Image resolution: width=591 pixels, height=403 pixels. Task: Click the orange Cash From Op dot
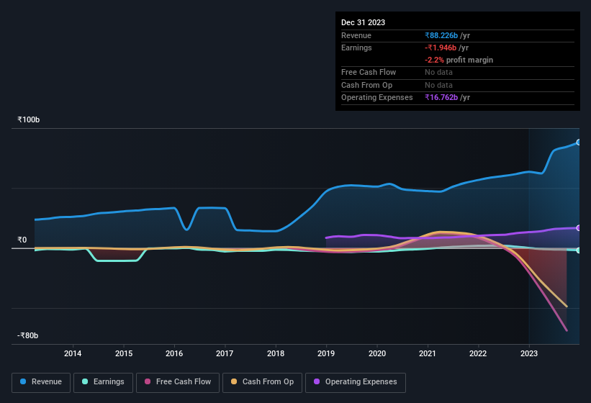[x=235, y=382]
